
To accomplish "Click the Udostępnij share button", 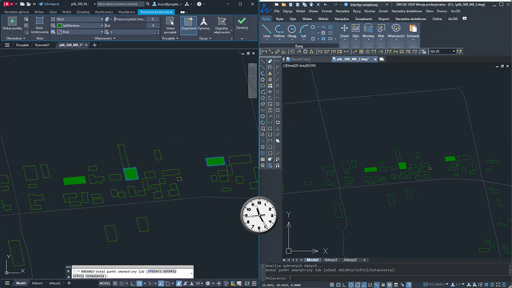I will [x=50, y=4].
